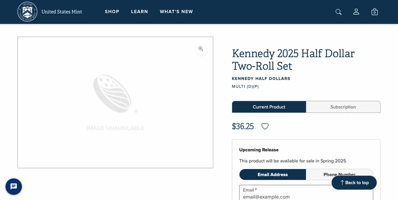Click the Back to top button
398x200 pixels.
354,182
